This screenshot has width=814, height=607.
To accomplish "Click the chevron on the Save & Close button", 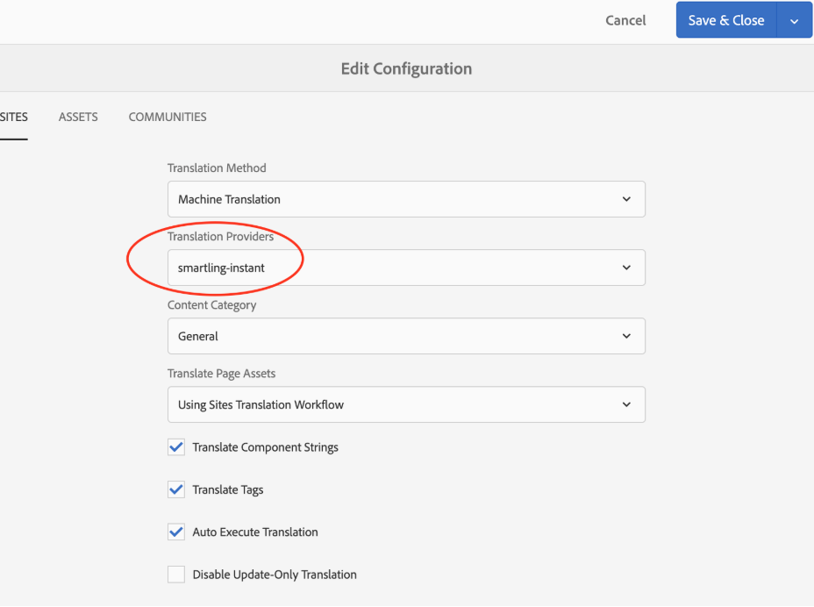I will (796, 19).
